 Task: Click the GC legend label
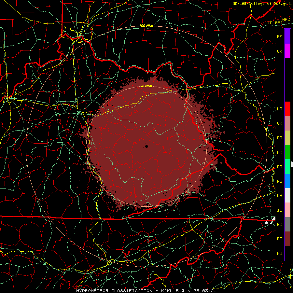(280, 224)
